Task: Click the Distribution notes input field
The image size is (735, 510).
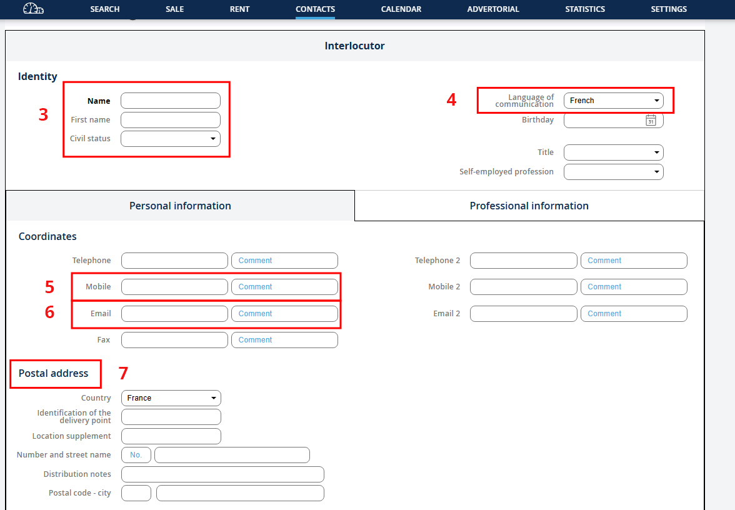Action: 222,474
